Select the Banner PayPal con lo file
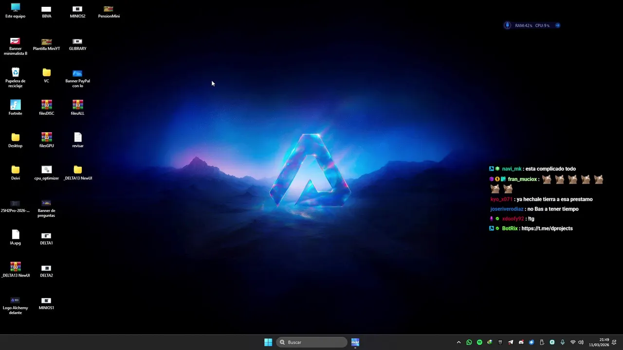This screenshot has height=350, width=623. (77, 78)
